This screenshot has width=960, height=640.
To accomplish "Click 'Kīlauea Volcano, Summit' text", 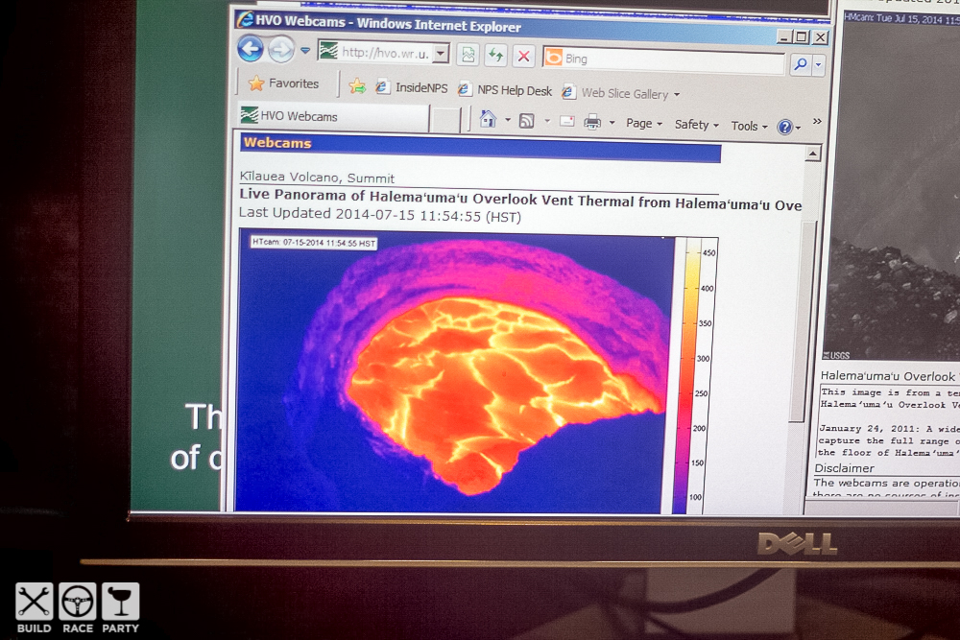I will [x=317, y=178].
